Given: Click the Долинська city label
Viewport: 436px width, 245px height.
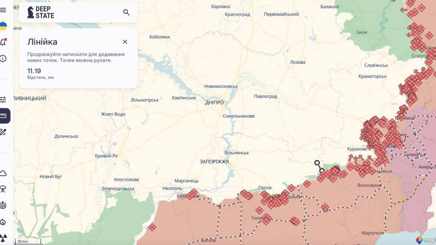Looking at the screenshot, I should click(66, 136).
